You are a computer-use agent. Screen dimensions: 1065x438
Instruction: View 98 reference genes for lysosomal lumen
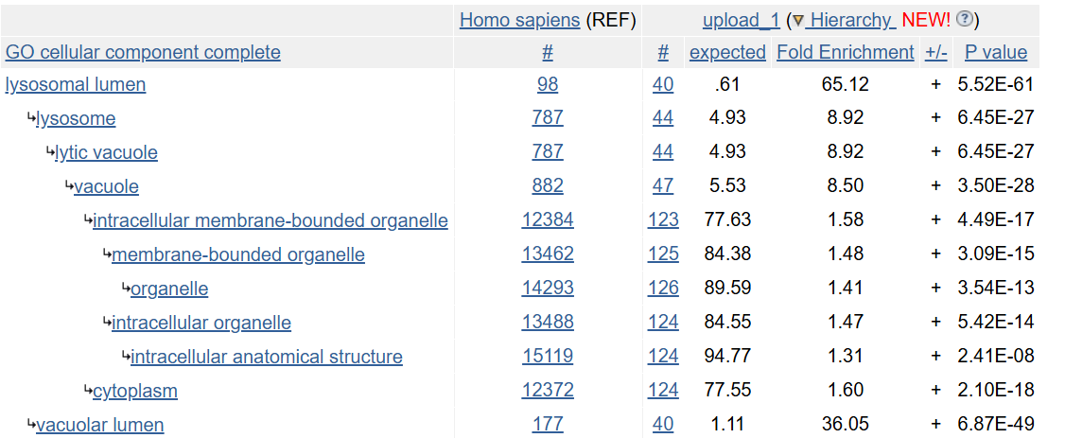point(548,85)
